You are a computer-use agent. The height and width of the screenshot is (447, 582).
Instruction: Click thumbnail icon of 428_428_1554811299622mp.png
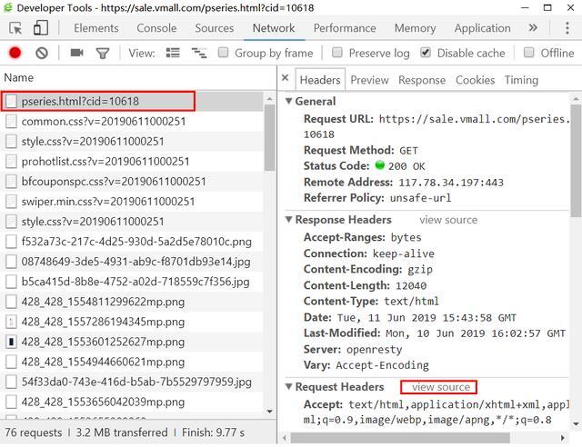12,302
